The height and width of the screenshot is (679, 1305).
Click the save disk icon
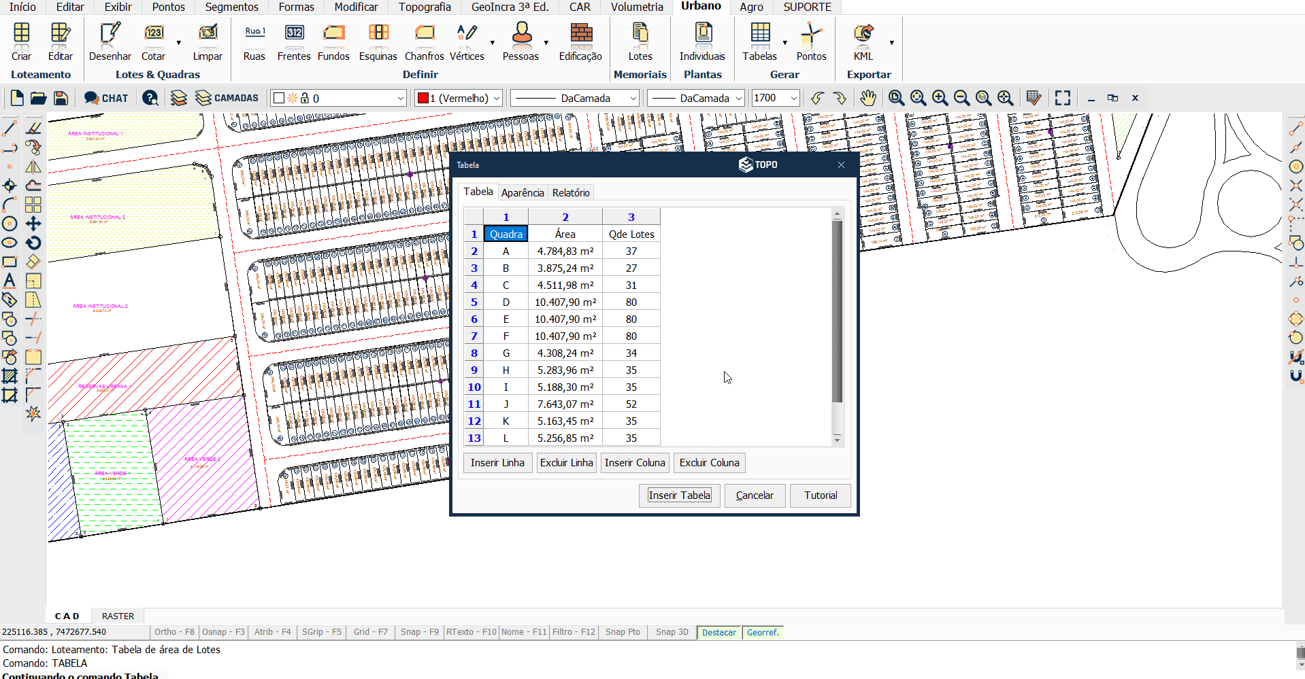pos(61,98)
